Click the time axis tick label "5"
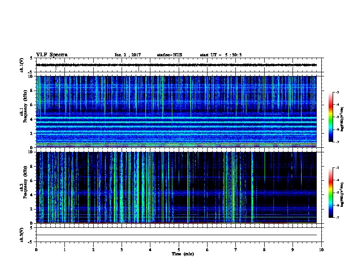 pos(179,250)
